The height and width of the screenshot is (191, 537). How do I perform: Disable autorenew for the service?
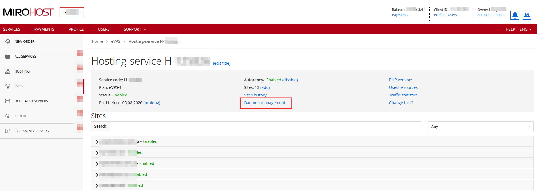click(290, 80)
